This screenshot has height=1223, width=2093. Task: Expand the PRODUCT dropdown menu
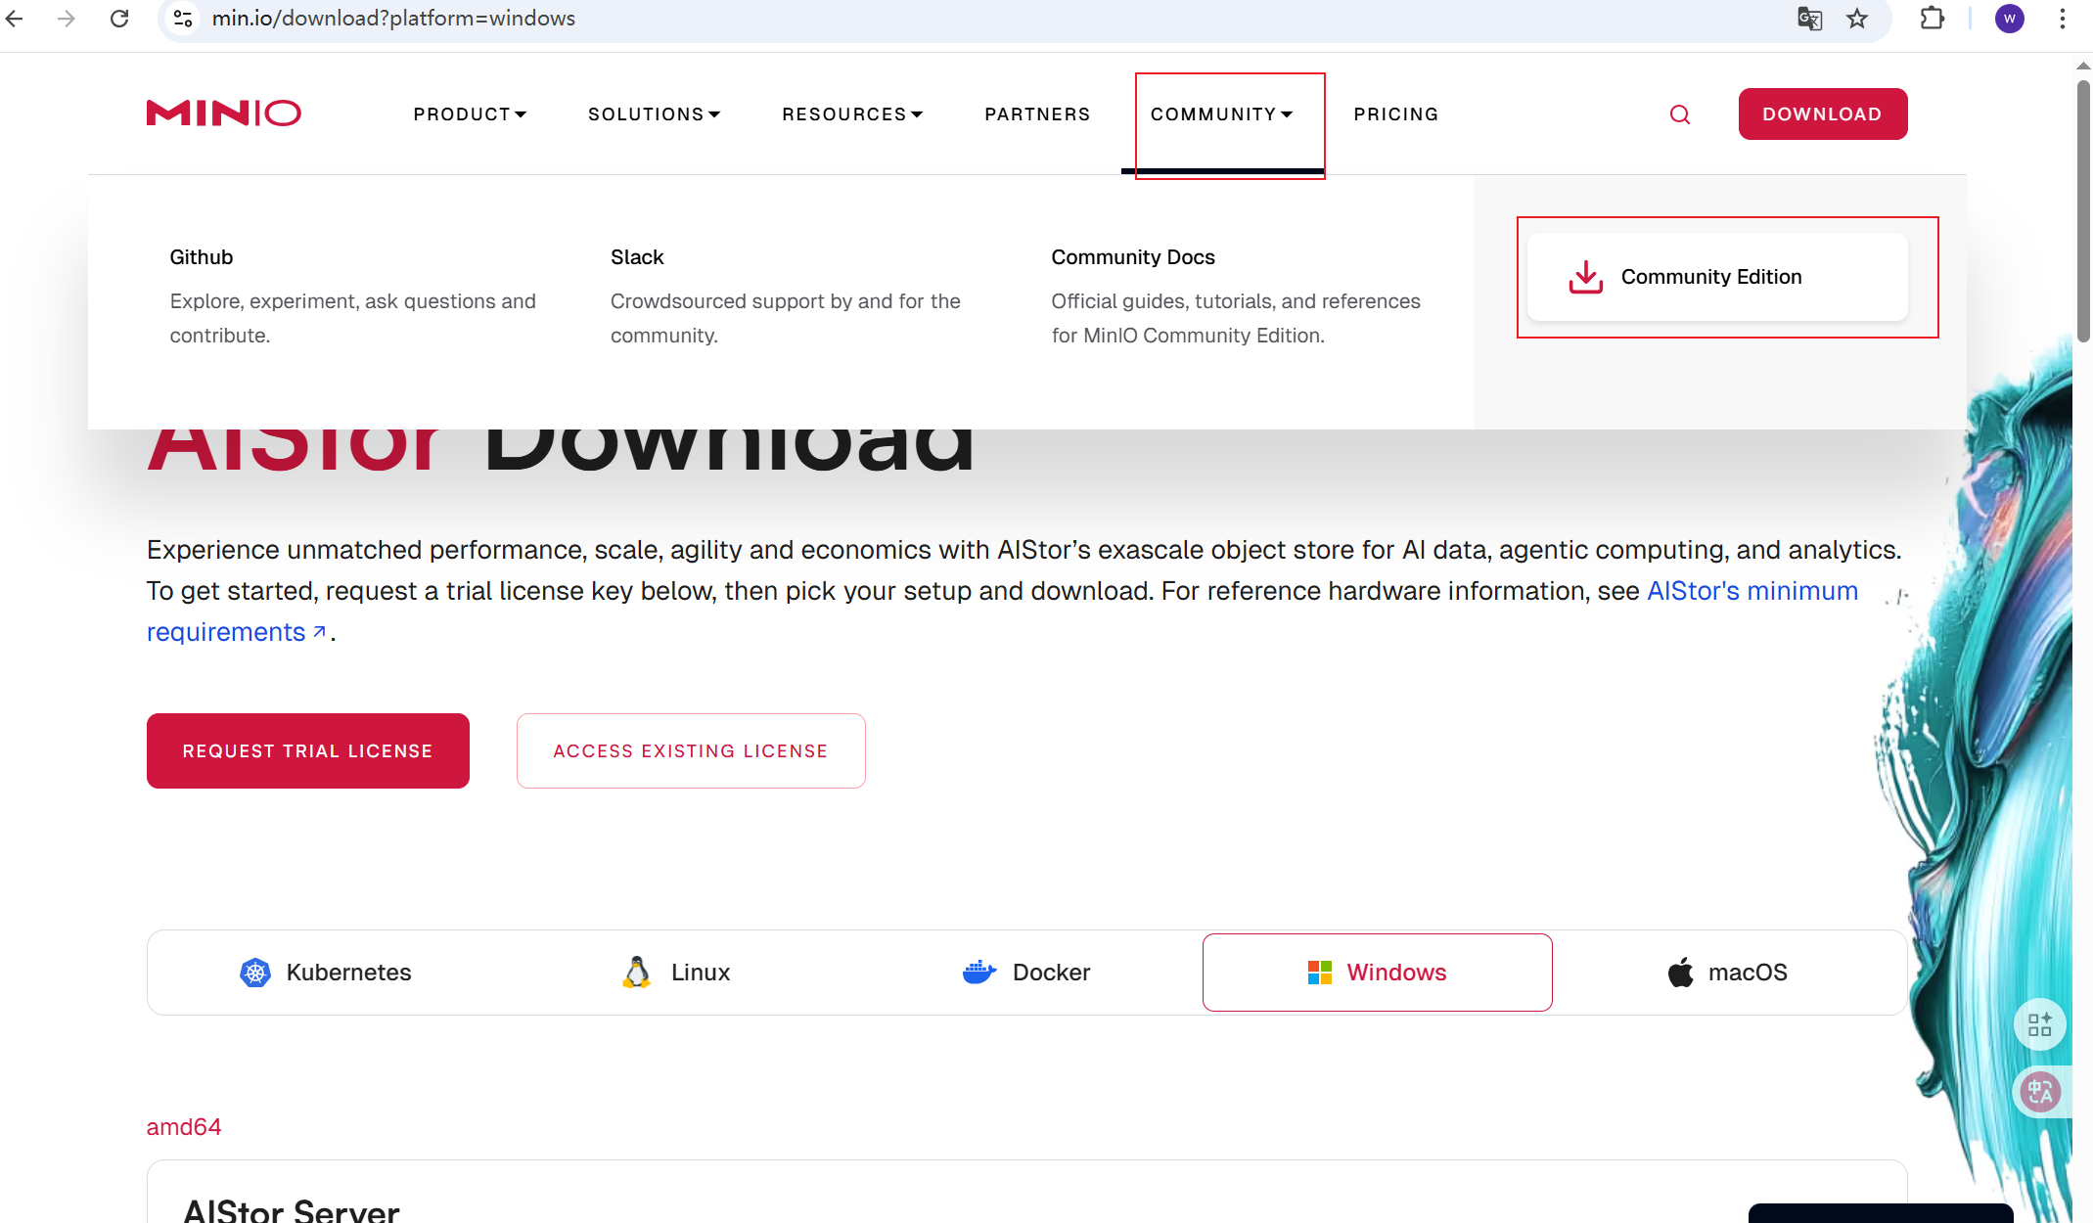coord(470,114)
